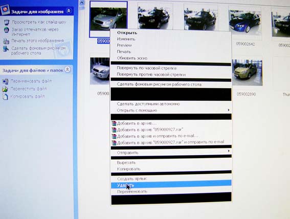
Task: Click the WinRAR icon beside Добавить в архив...
Action: click(x=114, y=123)
